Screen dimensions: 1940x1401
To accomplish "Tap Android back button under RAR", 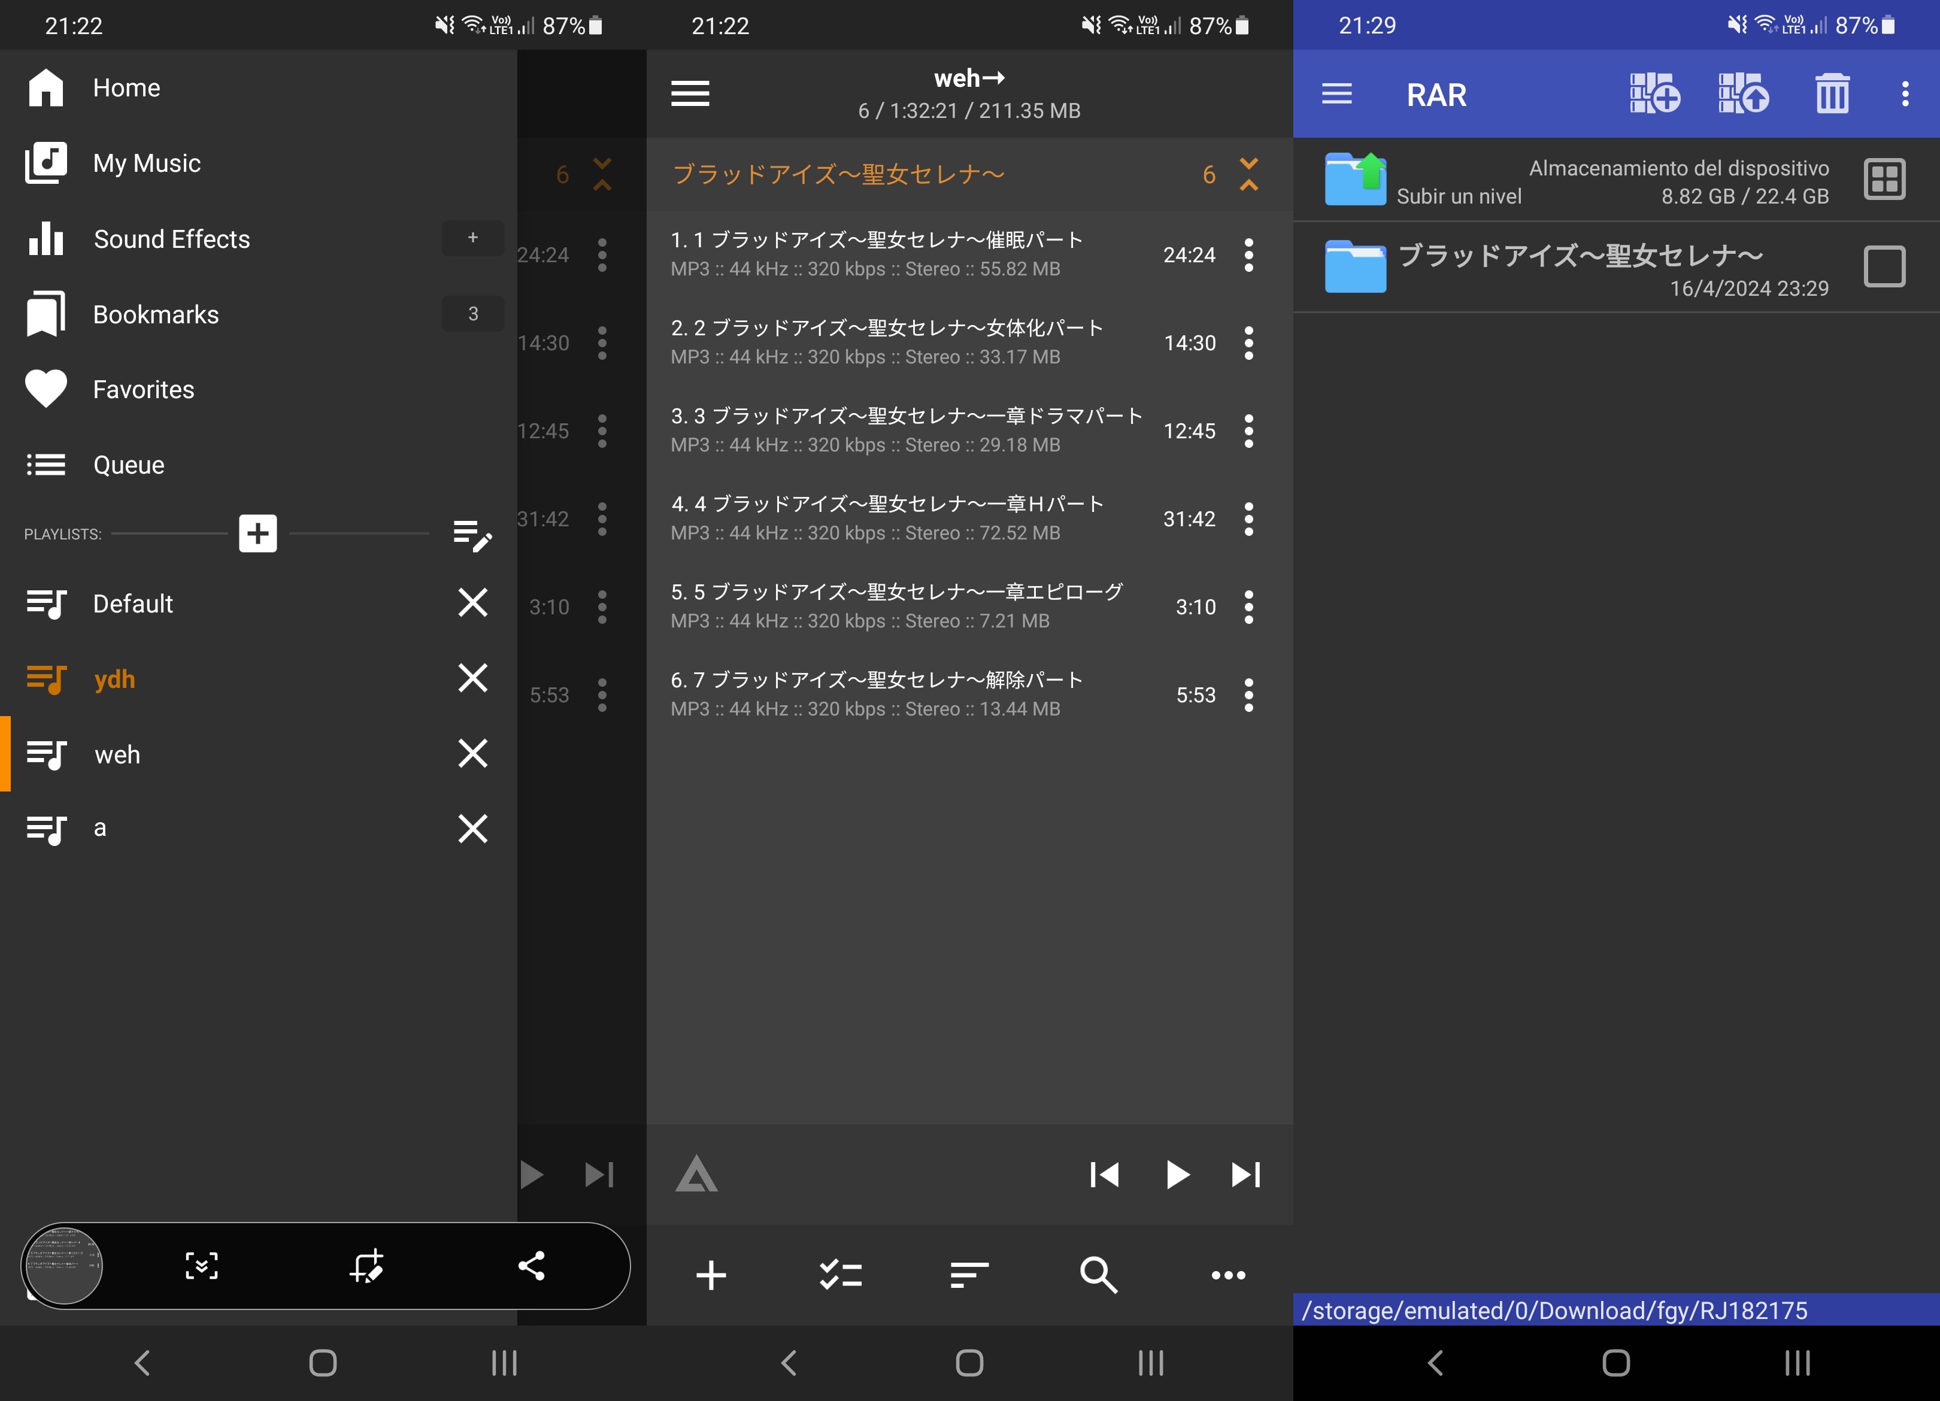I will click(1435, 1363).
